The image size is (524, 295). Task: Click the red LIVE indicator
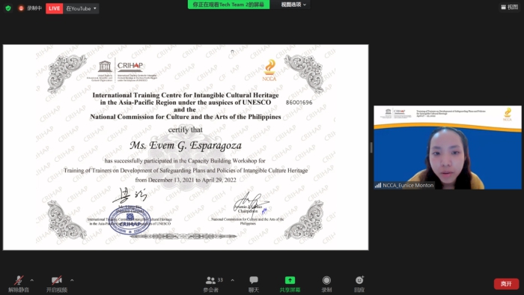click(54, 8)
